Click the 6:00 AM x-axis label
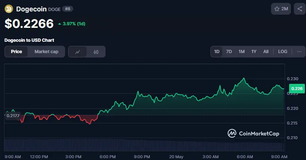Viewport: 306px width, 160px height. click(245, 157)
